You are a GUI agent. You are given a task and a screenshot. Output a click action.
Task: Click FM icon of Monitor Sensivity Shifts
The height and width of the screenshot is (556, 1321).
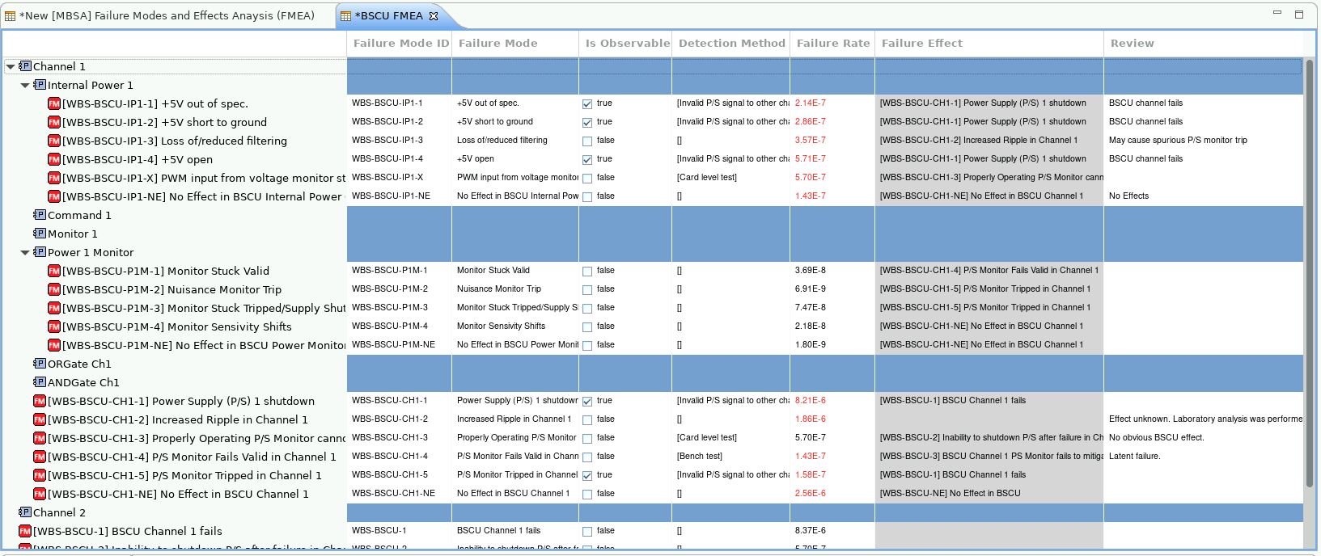click(54, 326)
